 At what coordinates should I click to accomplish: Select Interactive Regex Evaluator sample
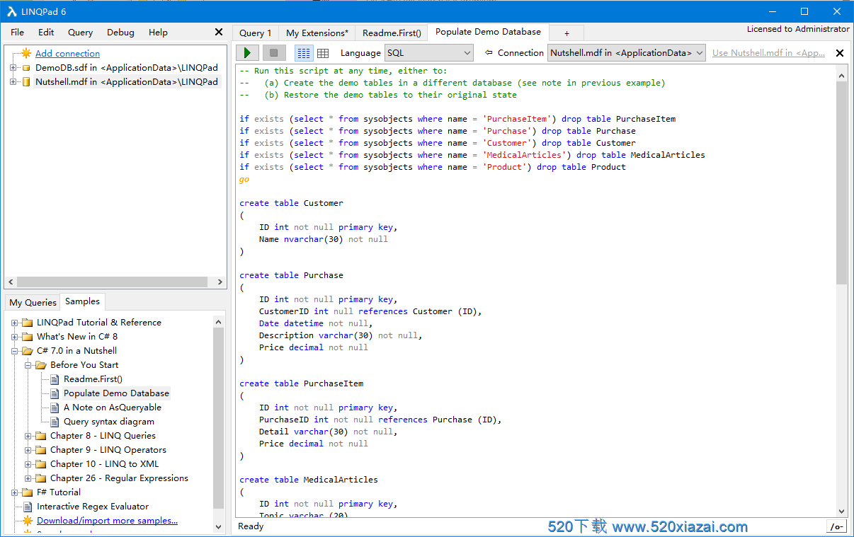point(93,507)
